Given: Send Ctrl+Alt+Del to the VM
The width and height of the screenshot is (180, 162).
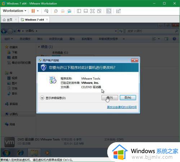Looking at the screenshot, I should coord(46,11).
